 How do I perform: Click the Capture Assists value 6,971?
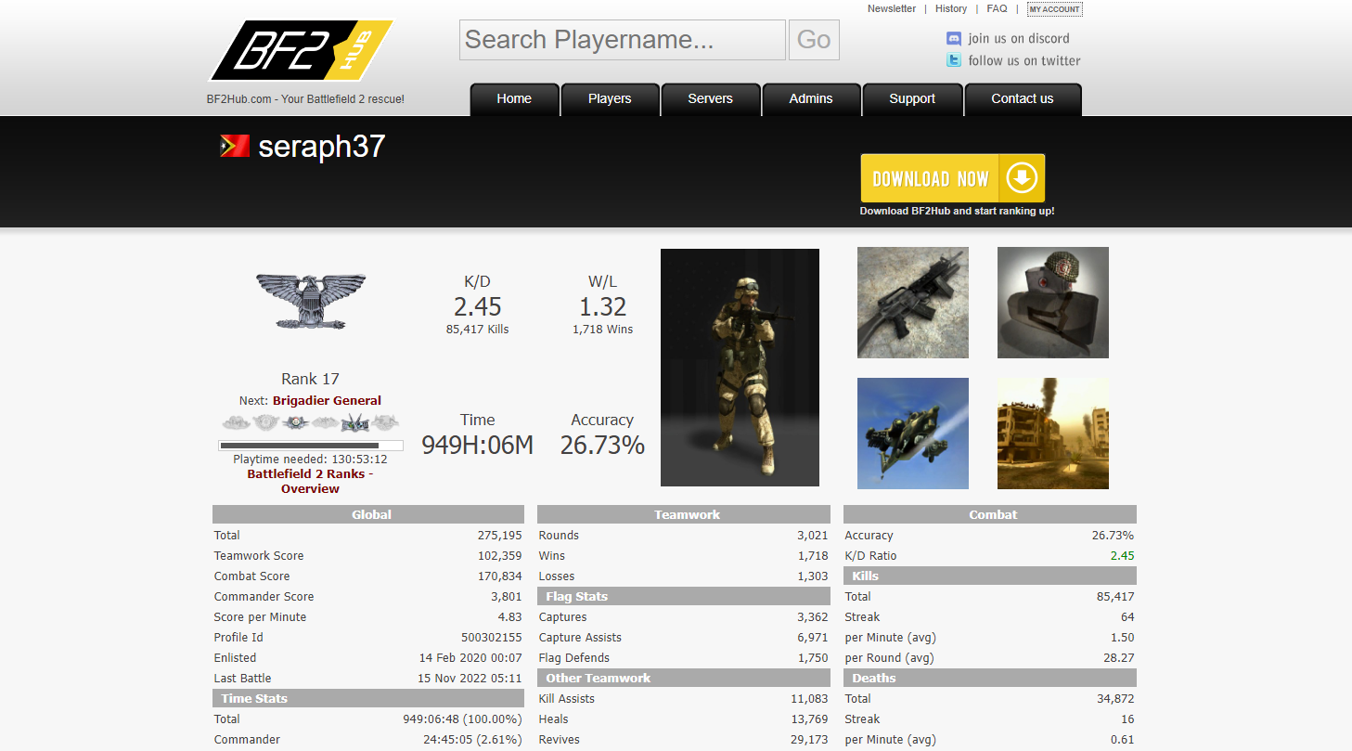pyautogui.click(x=813, y=638)
